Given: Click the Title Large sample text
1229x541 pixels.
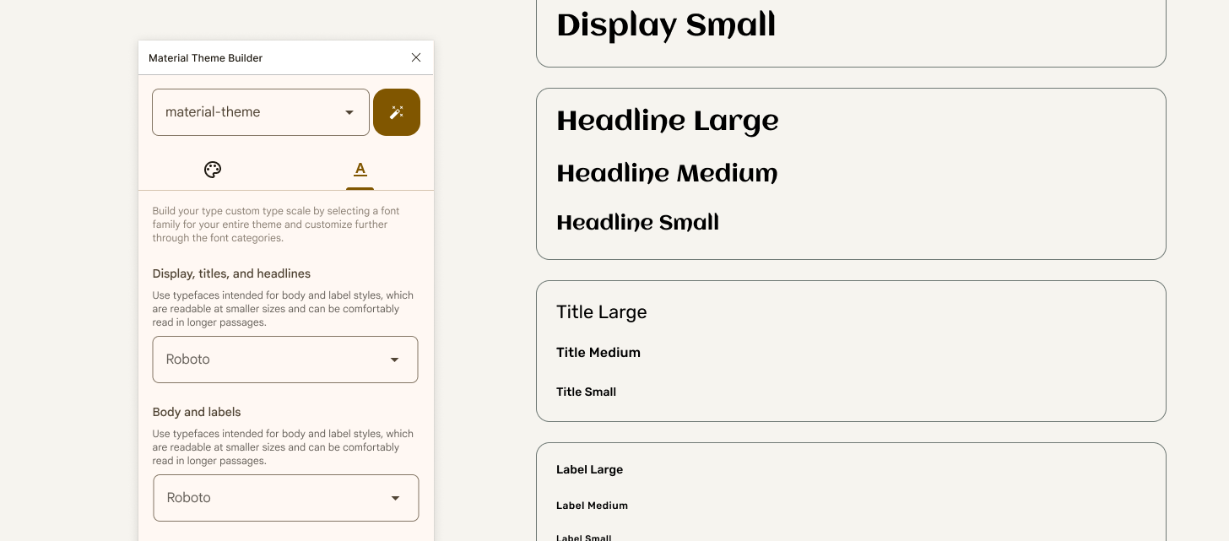Looking at the screenshot, I should tap(601, 311).
